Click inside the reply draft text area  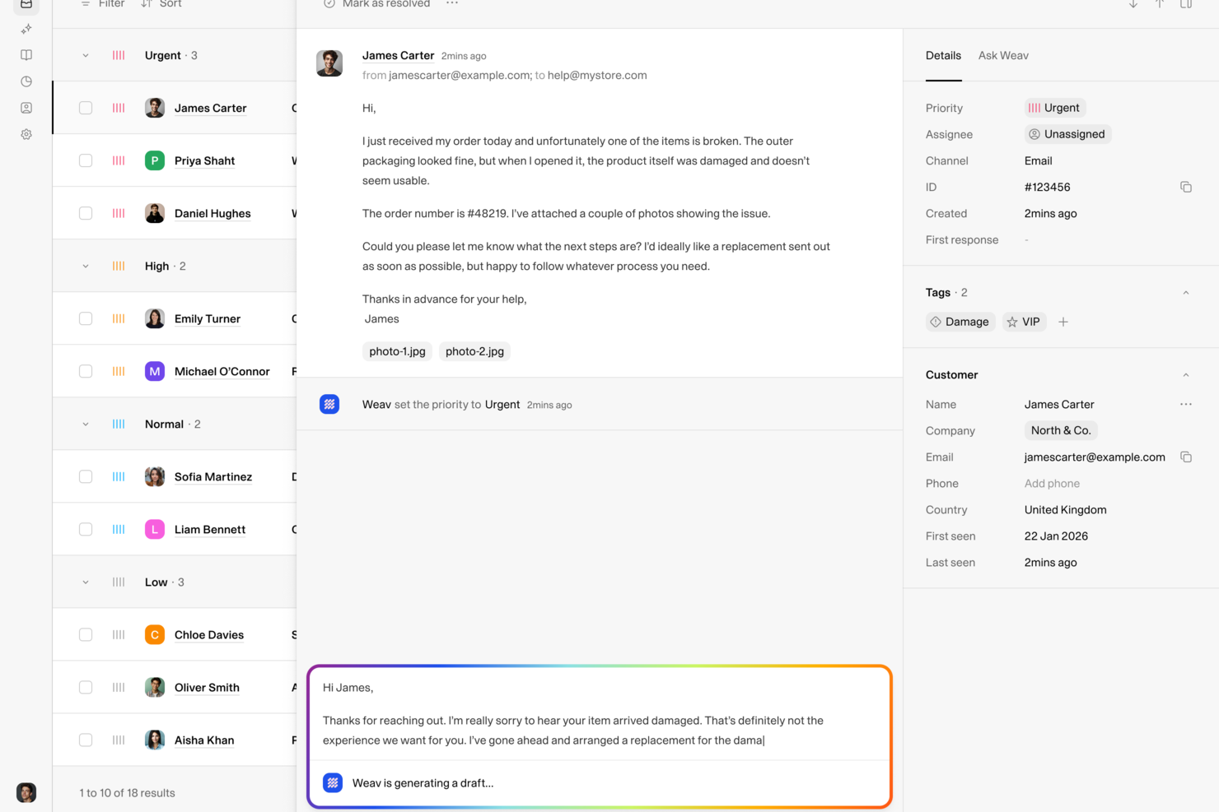pos(600,713)
